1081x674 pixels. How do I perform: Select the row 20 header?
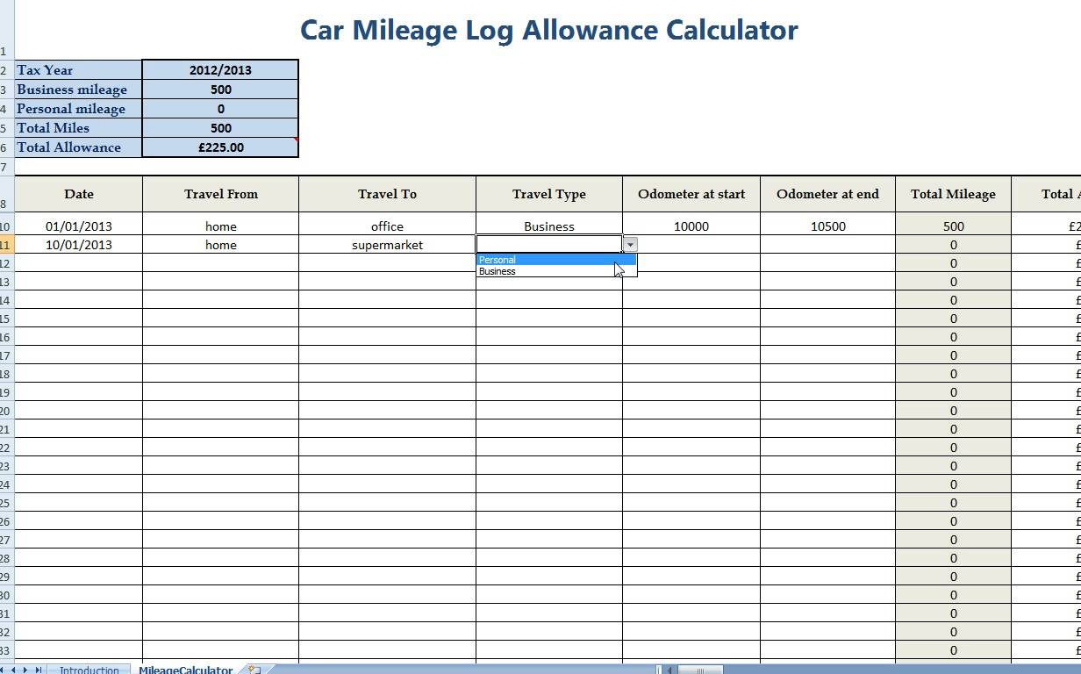click(x=5, y=411)
